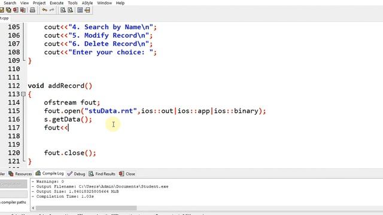Image resolution: width=383 pixels, height=215 pixels.
Task: Click the 'Enter your choice: ' cout line
Action: pyautogui.click(x=101, y=52)
